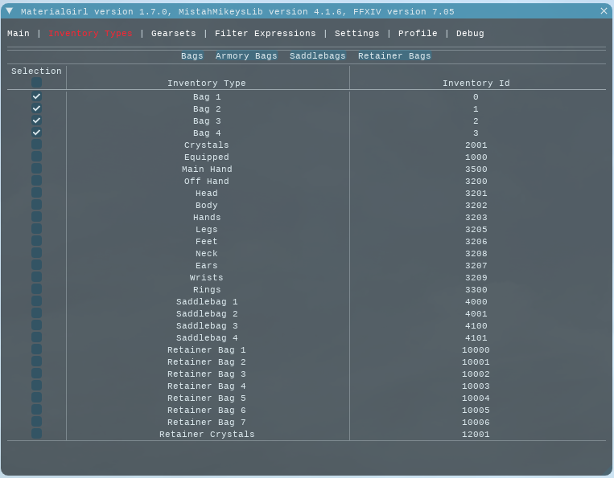Click the Bags filter button

192,56
